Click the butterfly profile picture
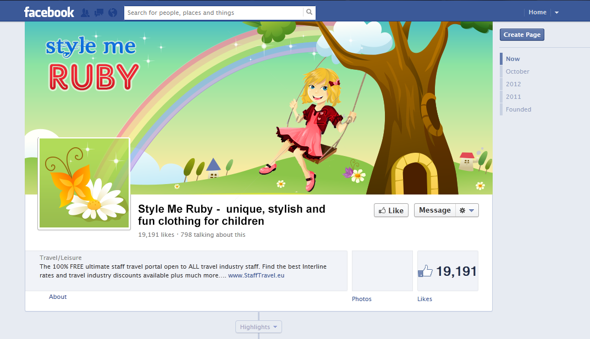 [84, 183]
